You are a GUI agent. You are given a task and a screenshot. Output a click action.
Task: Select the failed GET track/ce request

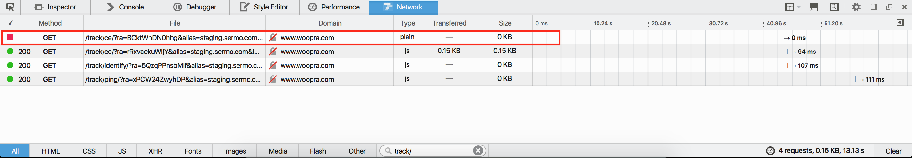click(280, 38)
